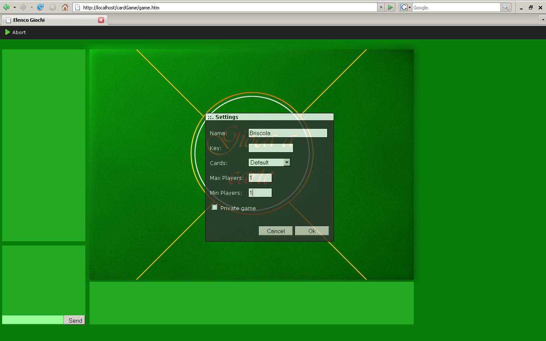The height and width of the screenshot is (341, 546).
Task: Click the browser Forward arrow icon
Action: (x=23, y=7)
